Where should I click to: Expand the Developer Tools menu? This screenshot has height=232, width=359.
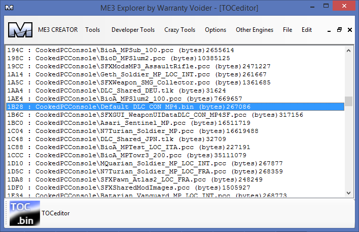click(x=132, y=30)
